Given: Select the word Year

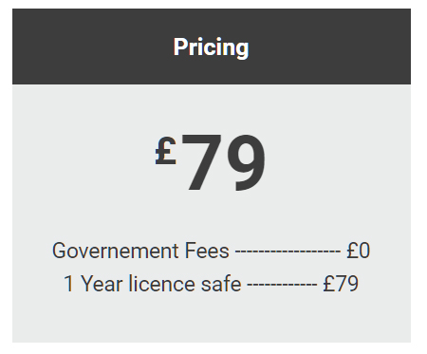Looking at the screenshot, I should click(x=102, y=284).
